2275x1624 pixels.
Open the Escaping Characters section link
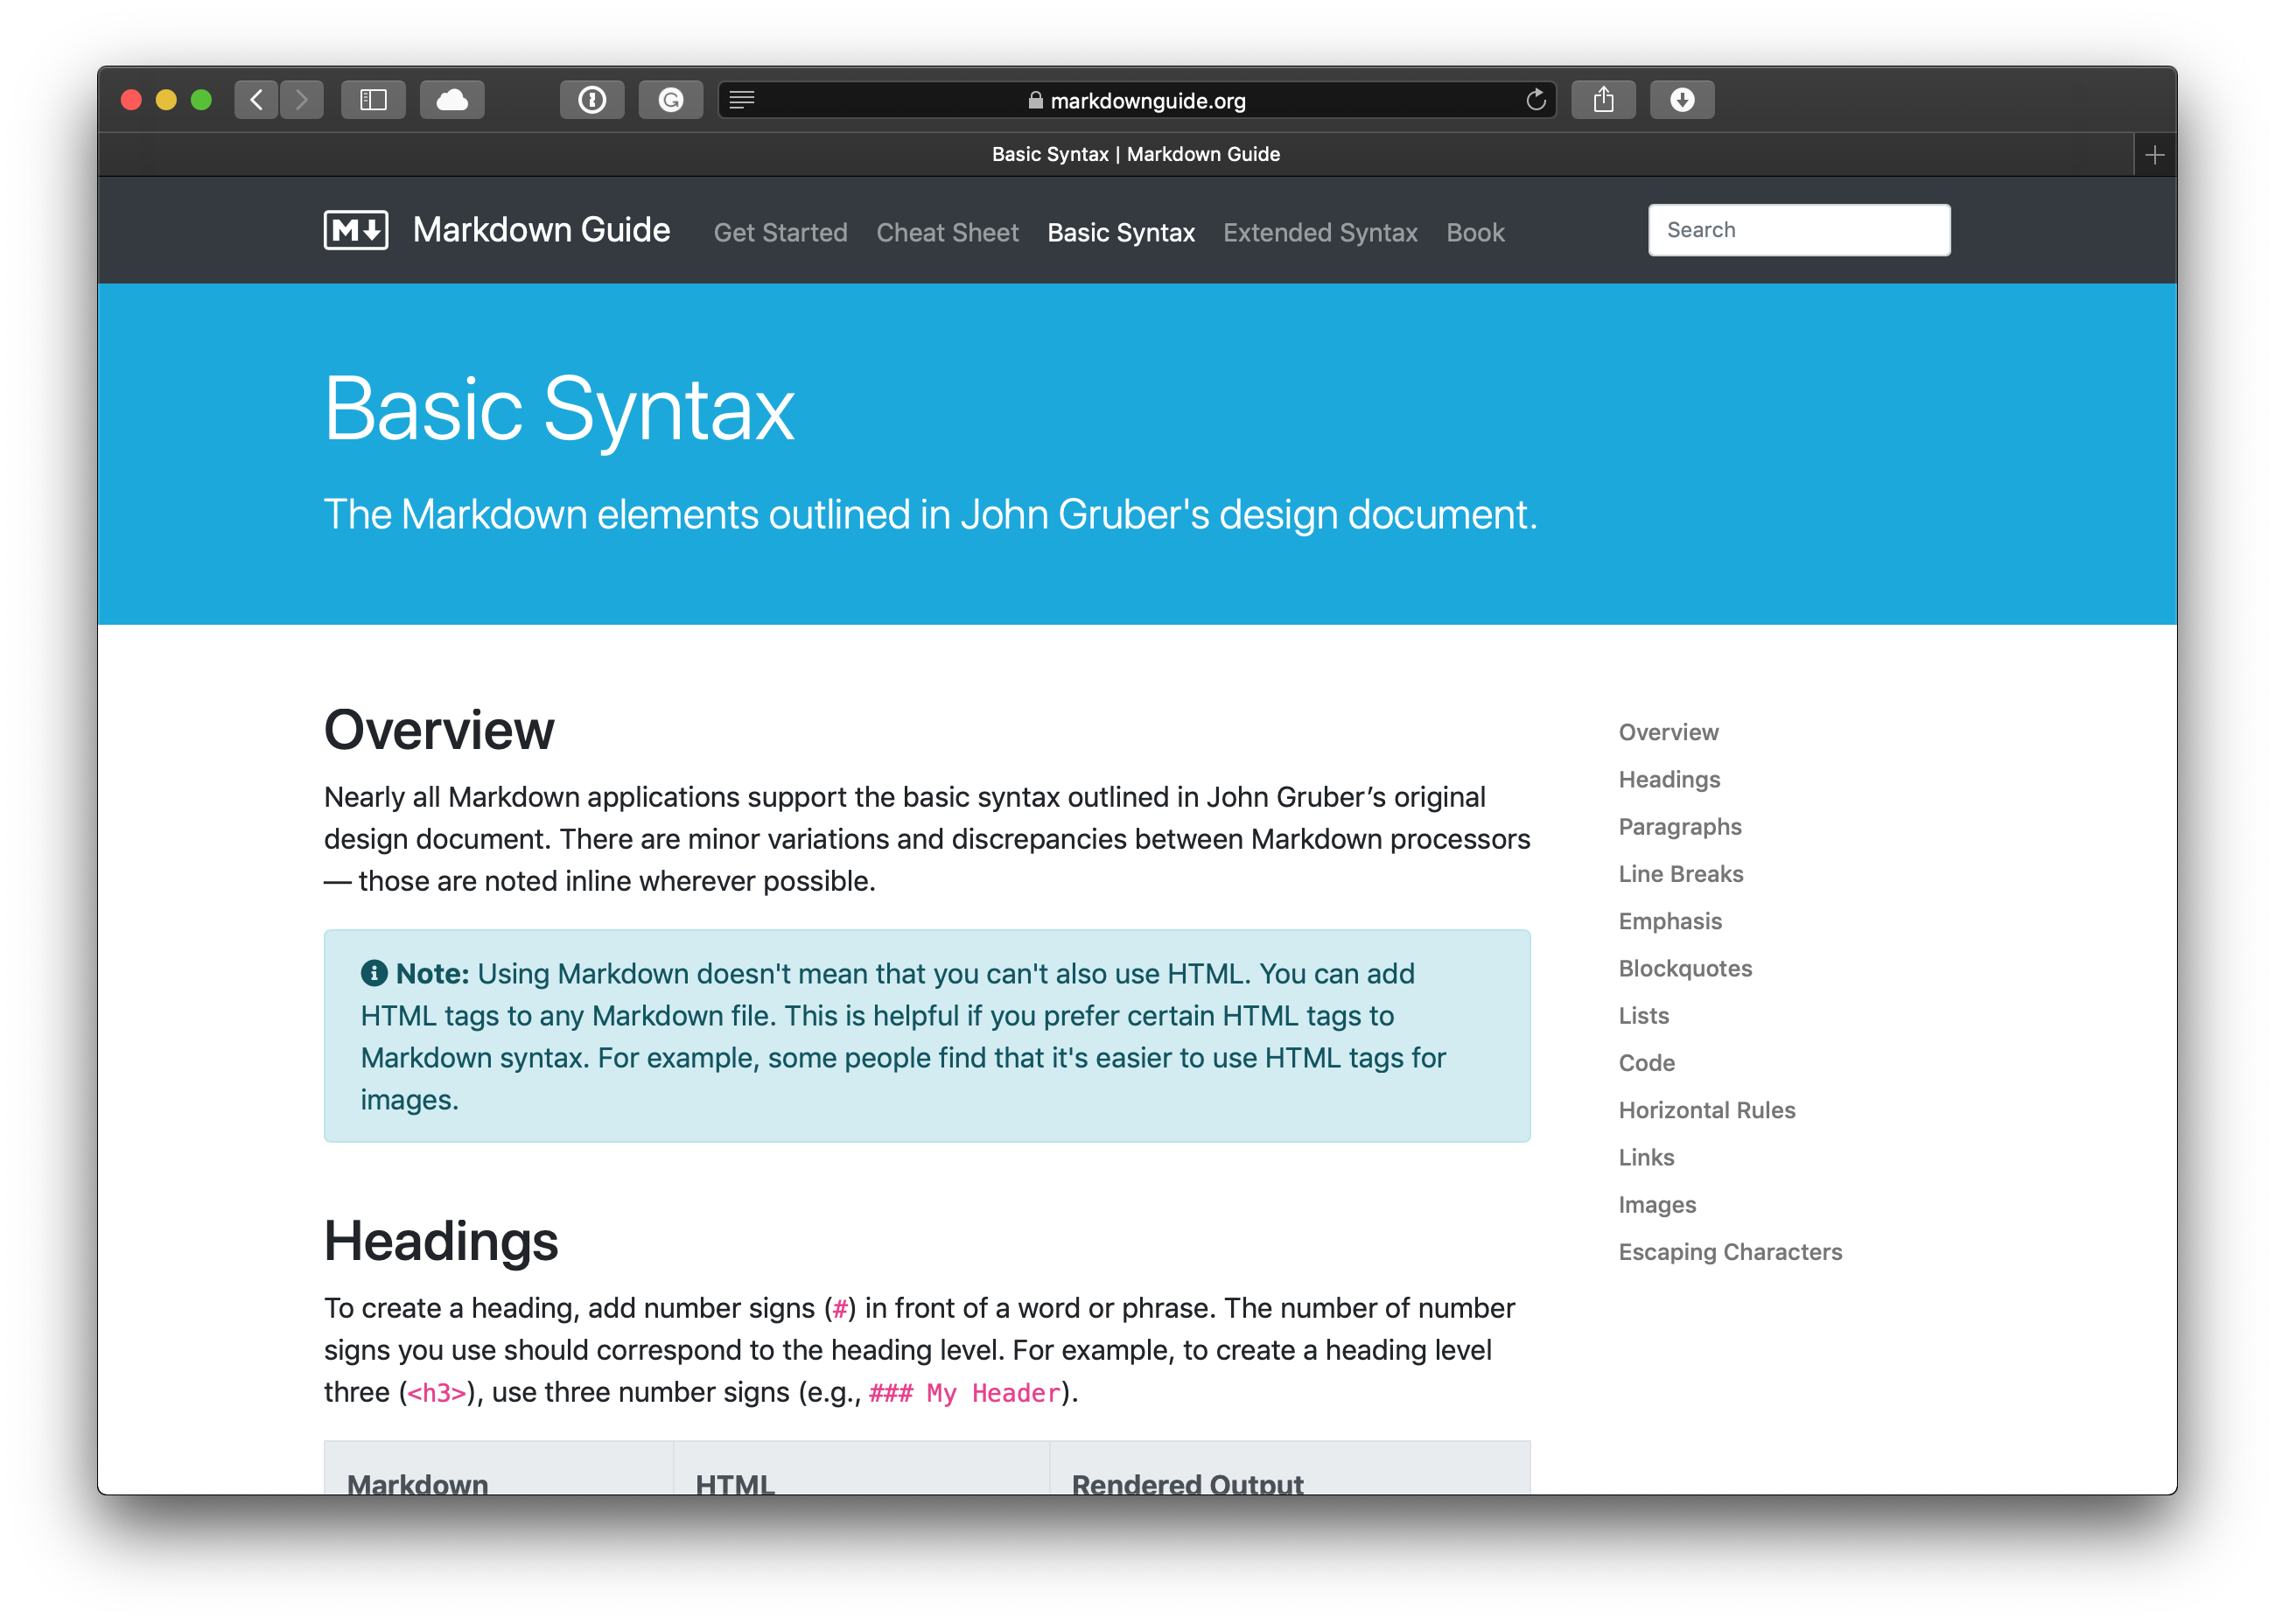(1730, 1251)
